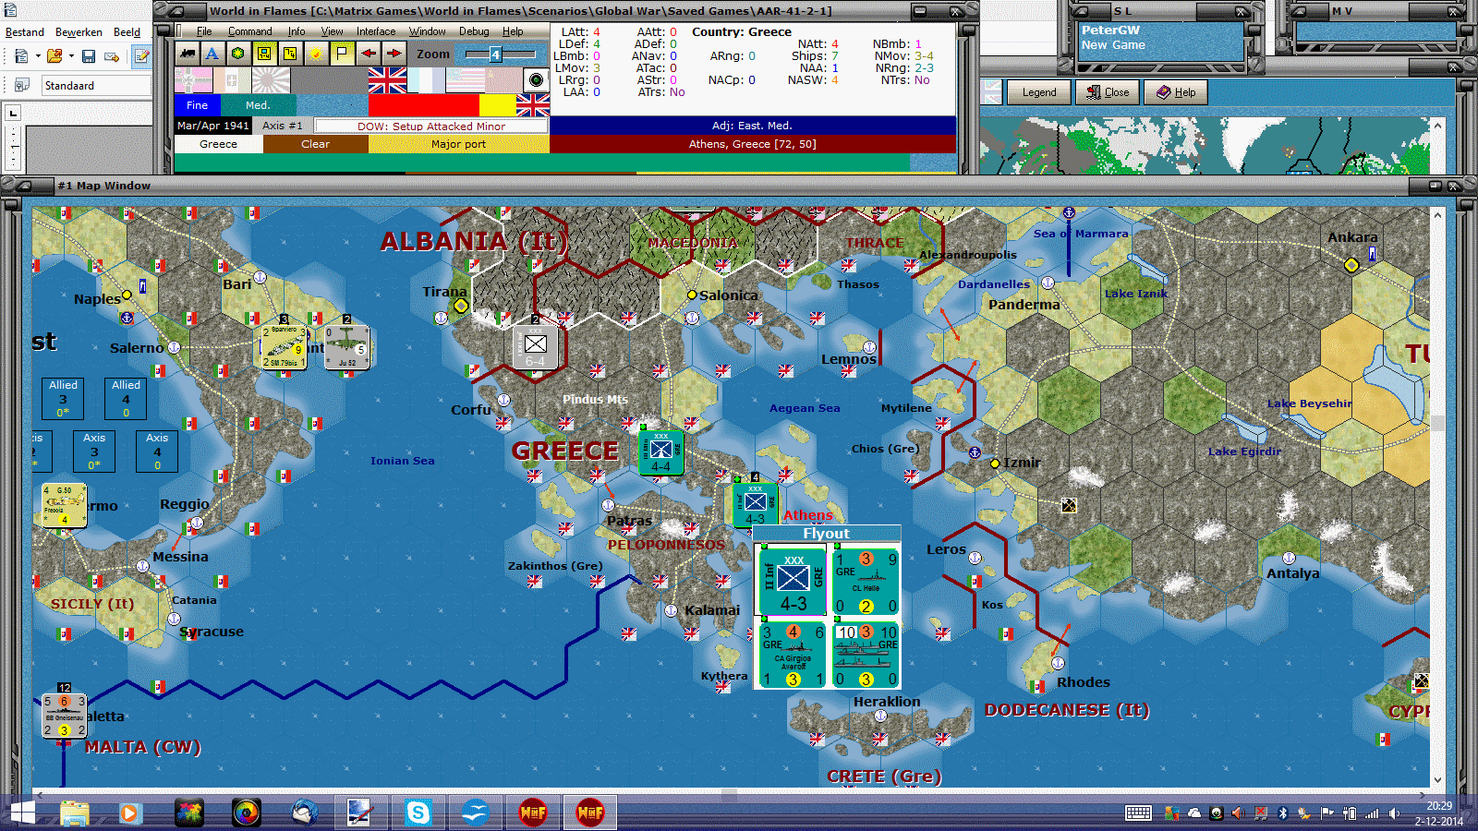Click the blue Fine weather swatch

pos(198,105)
